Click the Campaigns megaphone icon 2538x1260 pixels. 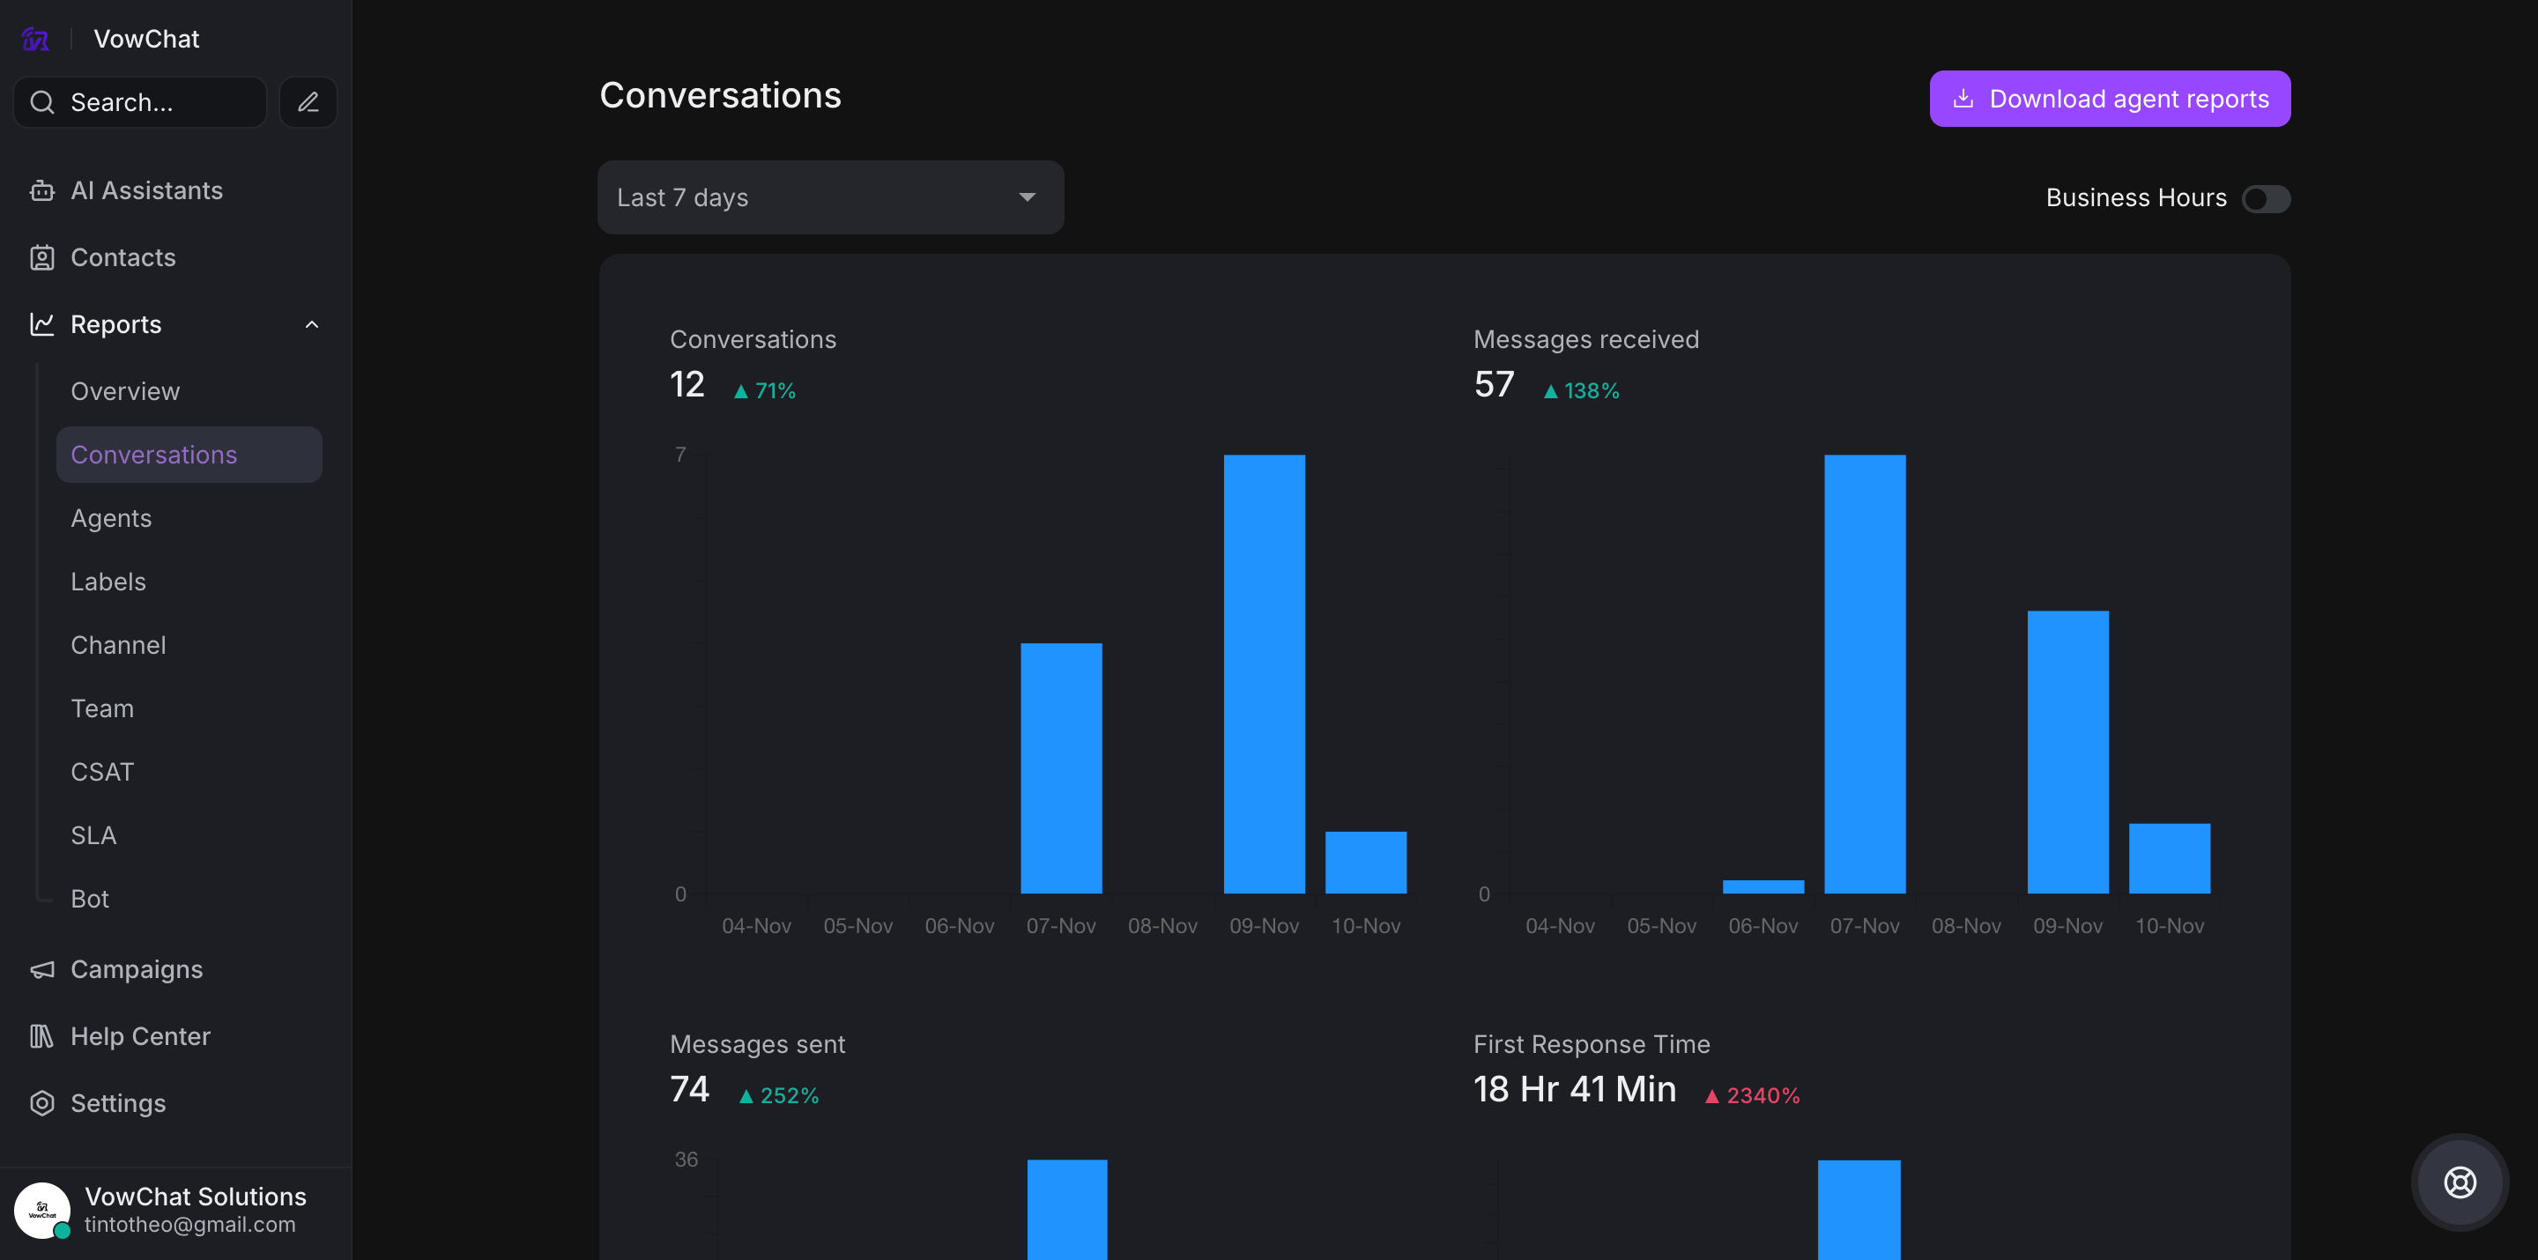point(41,969)
